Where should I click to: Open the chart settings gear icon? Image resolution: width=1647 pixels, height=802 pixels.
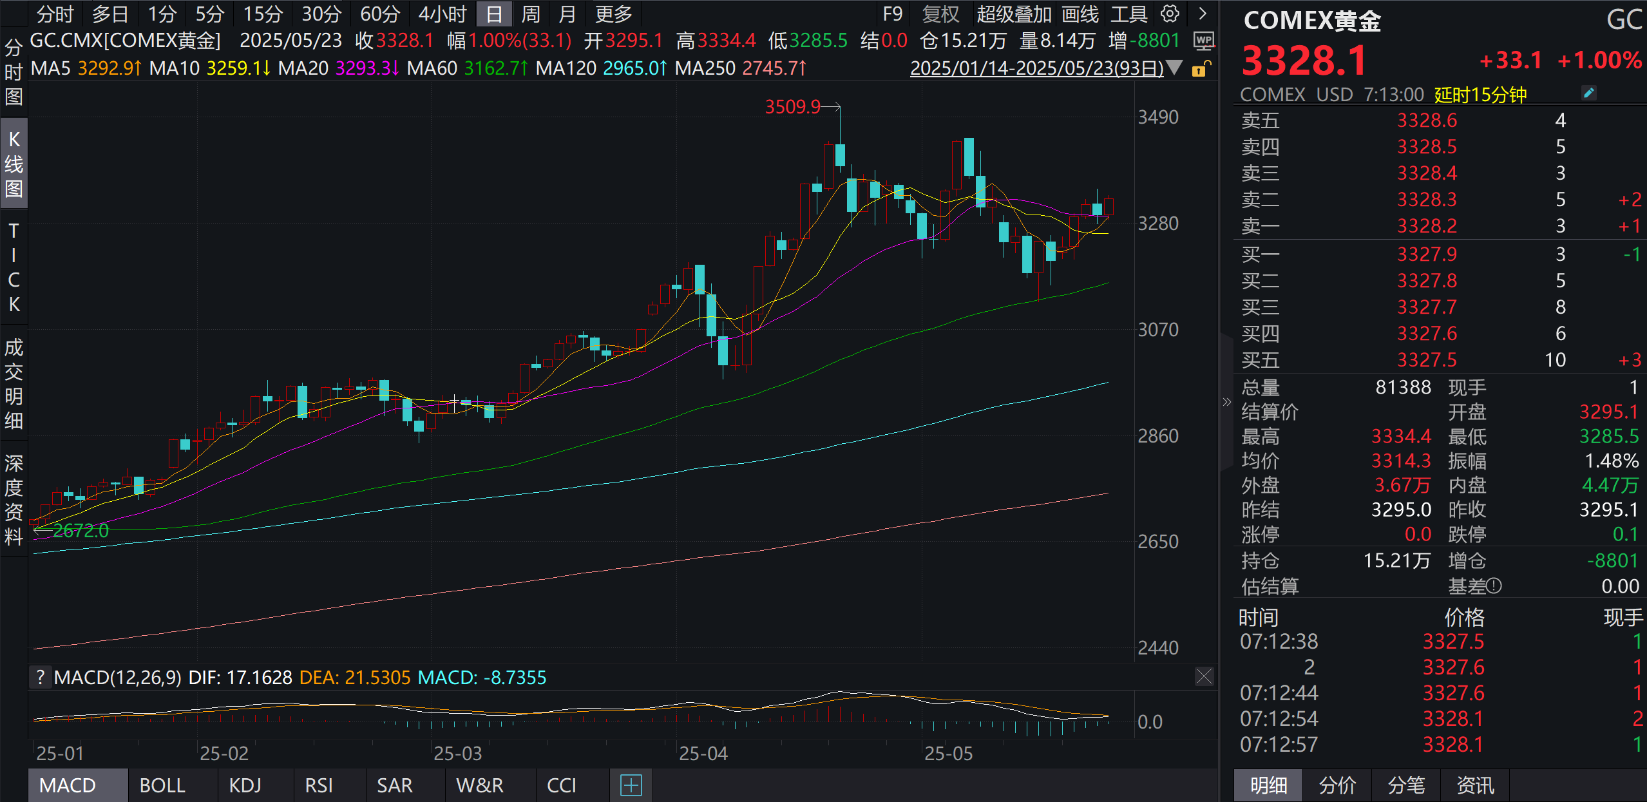(1170, 14)
